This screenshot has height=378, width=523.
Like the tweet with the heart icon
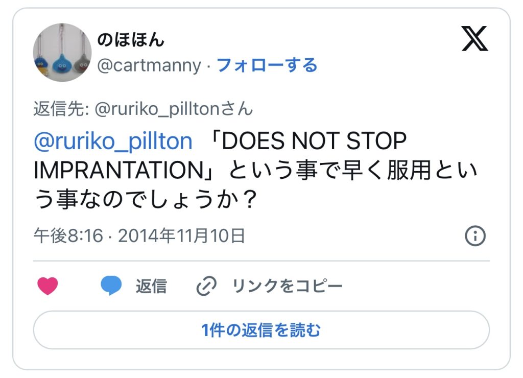48,286
